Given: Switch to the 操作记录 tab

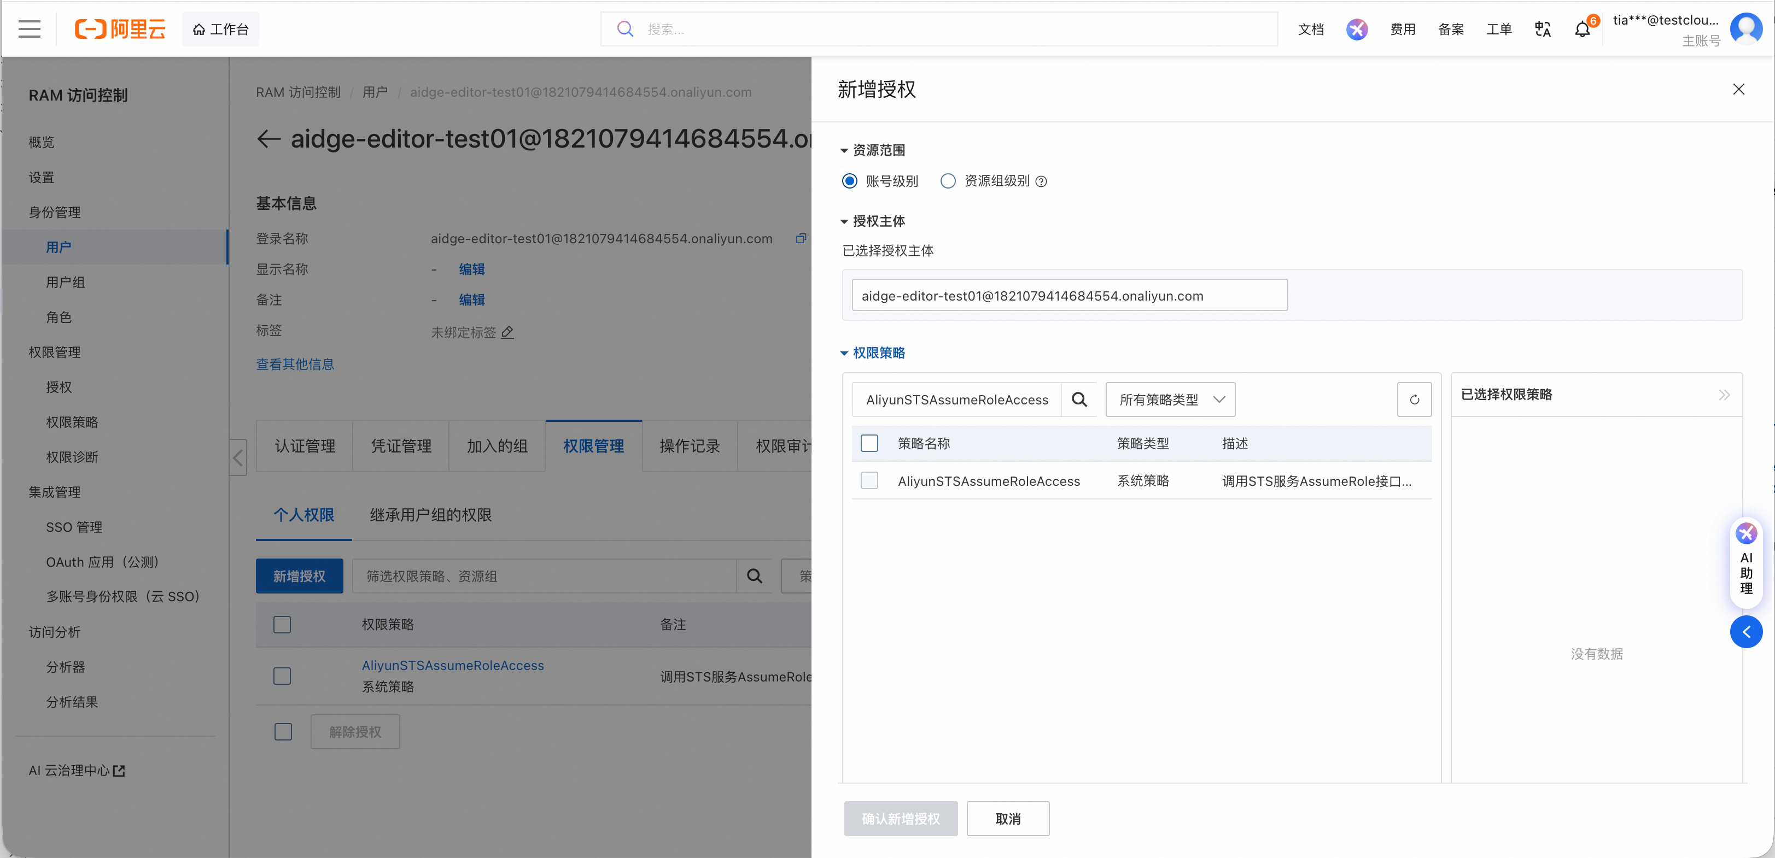Looking at the screenshot, I should (690, 446).
